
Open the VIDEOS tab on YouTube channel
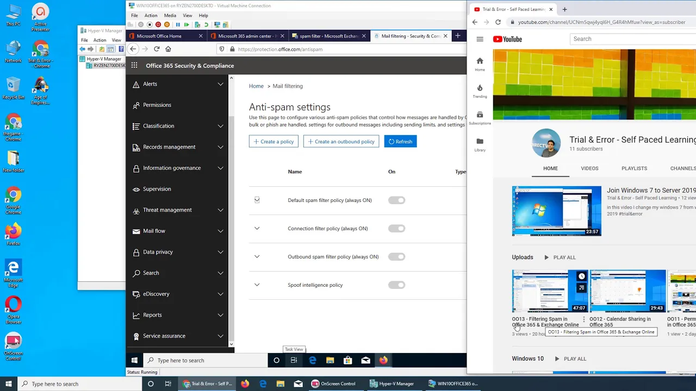pos(589,168)
